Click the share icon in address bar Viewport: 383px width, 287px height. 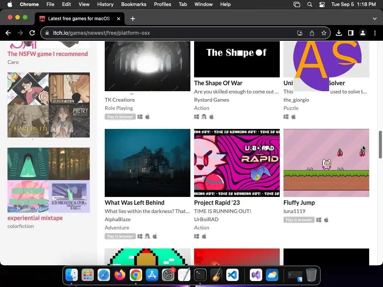click(x=312, y=33)
